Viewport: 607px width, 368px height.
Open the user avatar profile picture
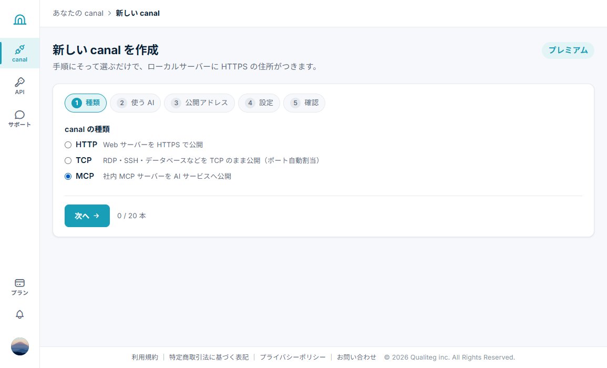[x=20, y=346]
